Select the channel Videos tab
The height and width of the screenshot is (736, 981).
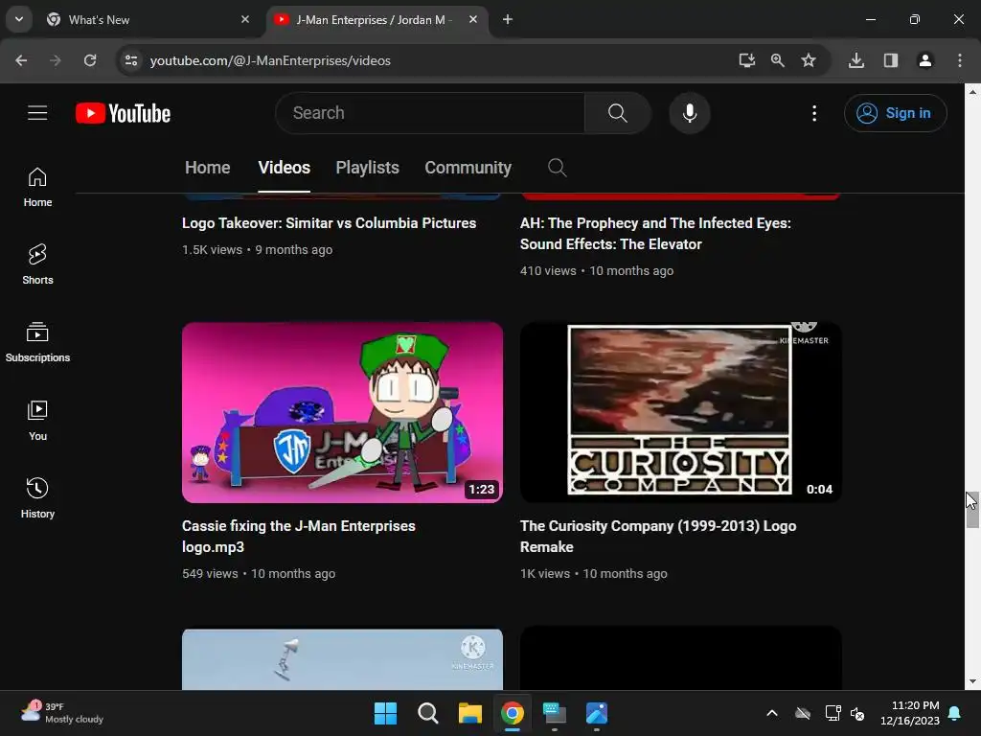[x=284, y=167]
